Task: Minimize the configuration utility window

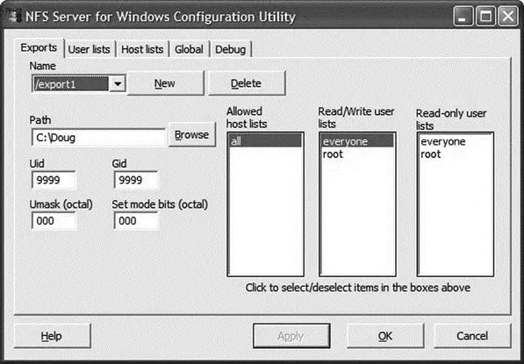Action: point(463,17)
